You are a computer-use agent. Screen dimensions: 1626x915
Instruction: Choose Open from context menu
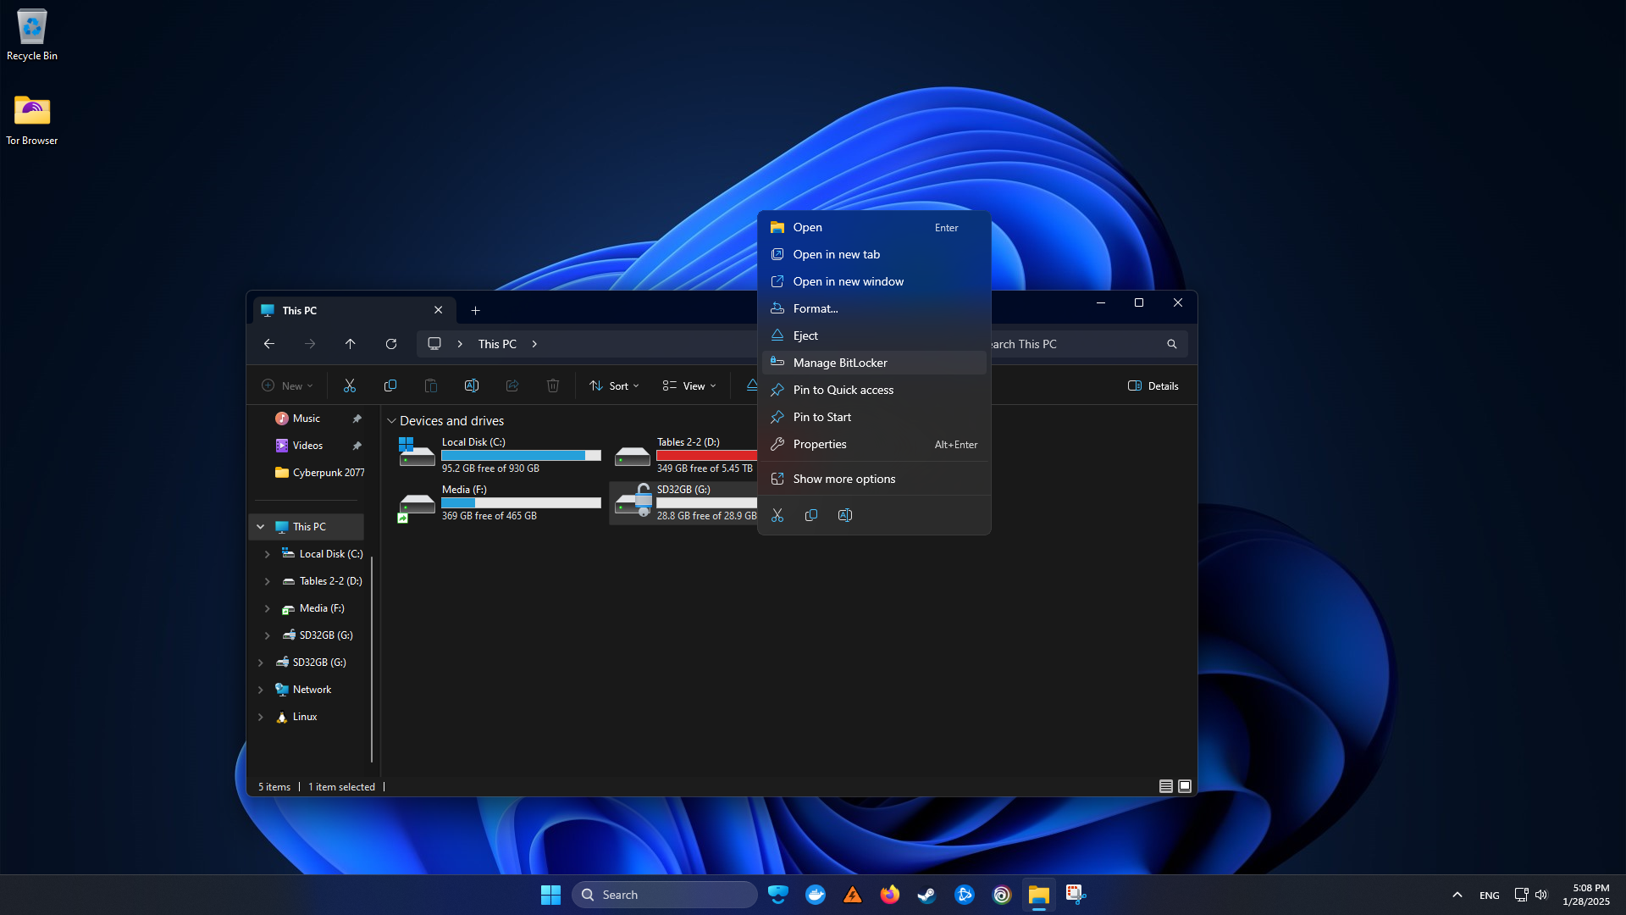[874, 227]
